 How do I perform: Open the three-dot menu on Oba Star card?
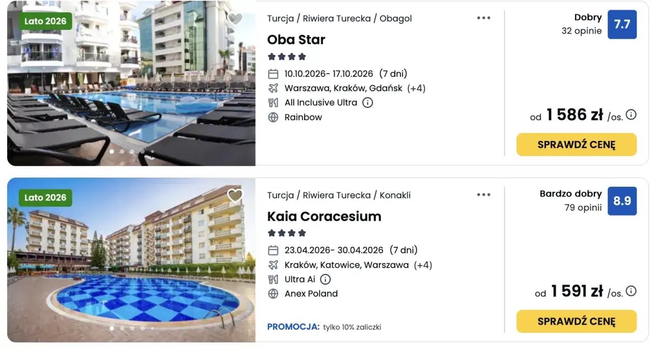tap(483, 17)
